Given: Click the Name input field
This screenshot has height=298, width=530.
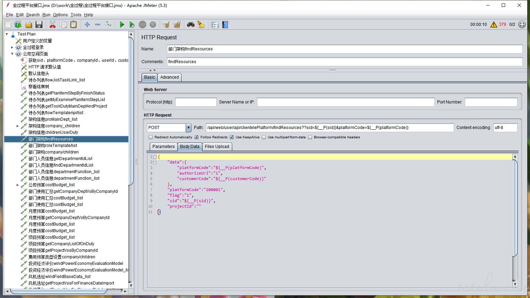Looking at the screenshot, I should click(345, 49).
